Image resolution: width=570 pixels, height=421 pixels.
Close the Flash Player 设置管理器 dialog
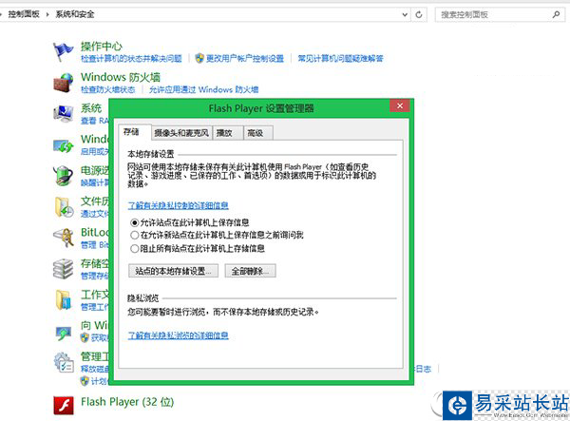pos(400,105)
